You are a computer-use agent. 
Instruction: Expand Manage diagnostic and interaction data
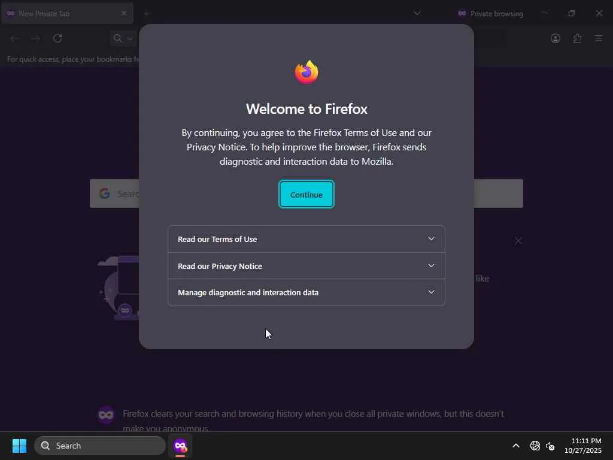[306, 292]
